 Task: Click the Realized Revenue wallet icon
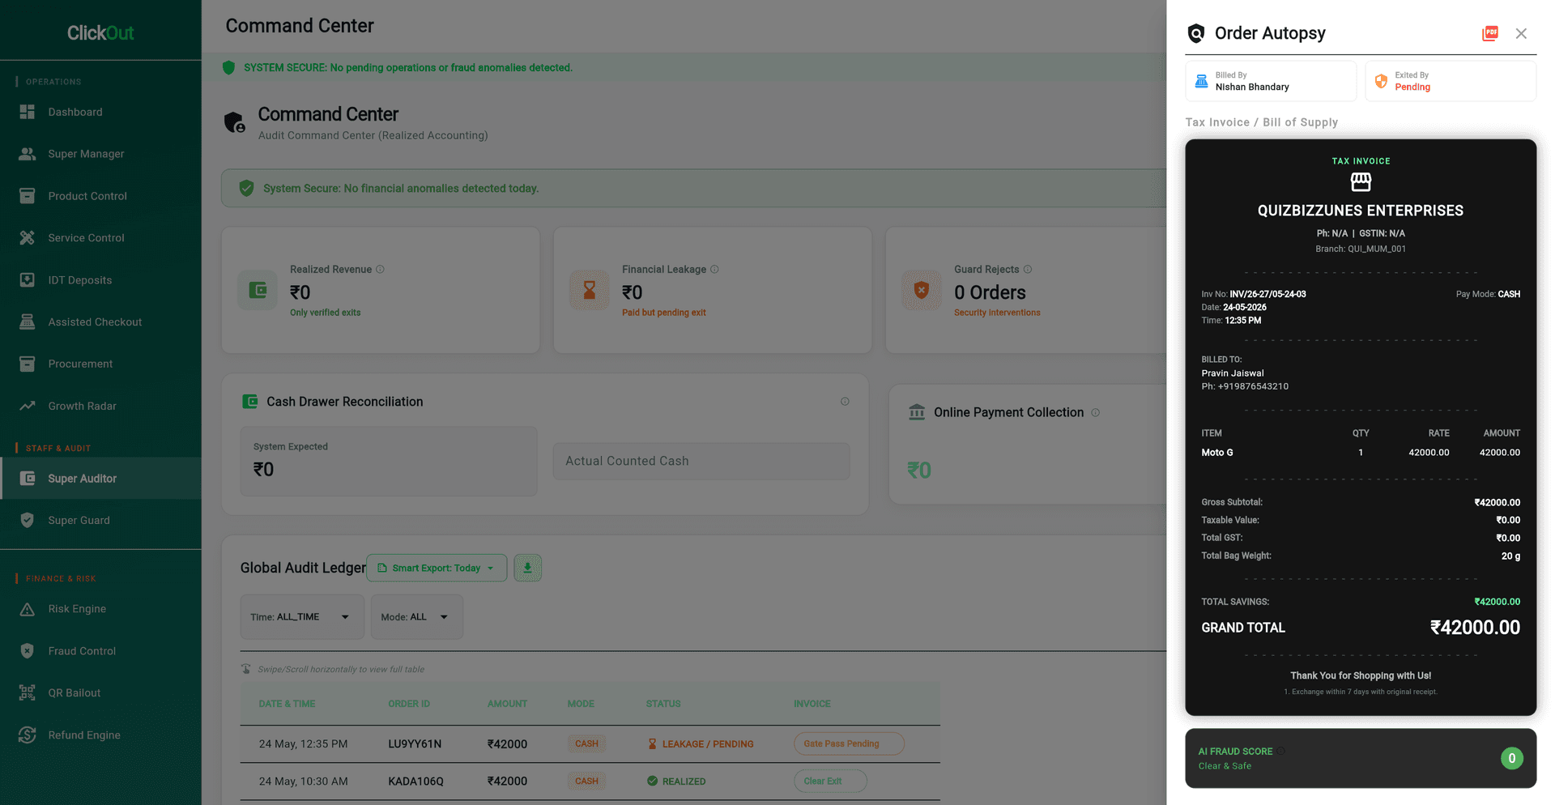(258, 290)
